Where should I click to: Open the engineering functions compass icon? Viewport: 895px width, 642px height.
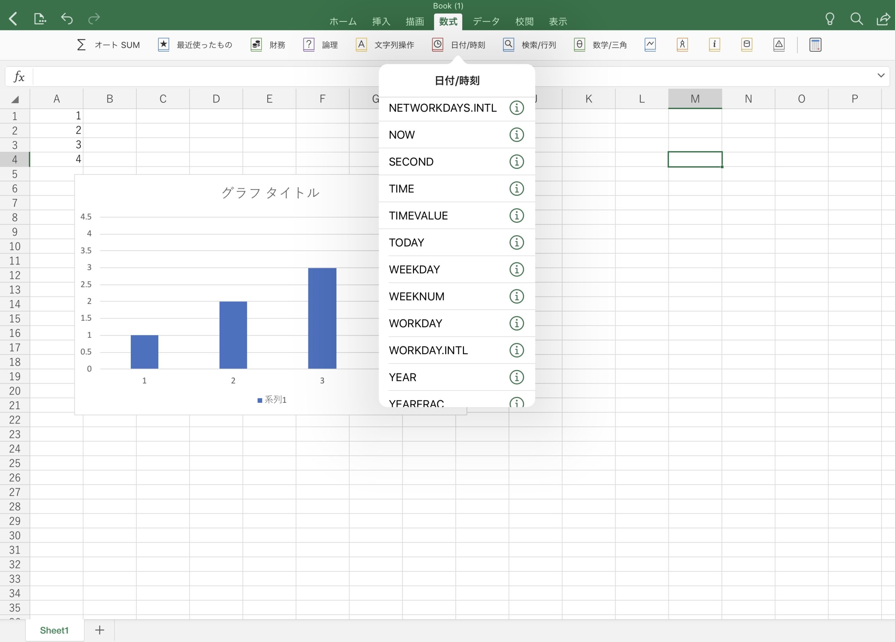682,45
